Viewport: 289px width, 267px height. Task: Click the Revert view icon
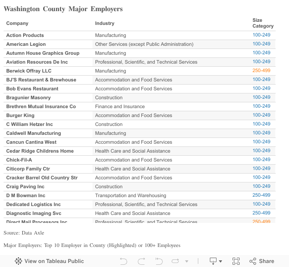pyautogui.click(x=159, y=261)
